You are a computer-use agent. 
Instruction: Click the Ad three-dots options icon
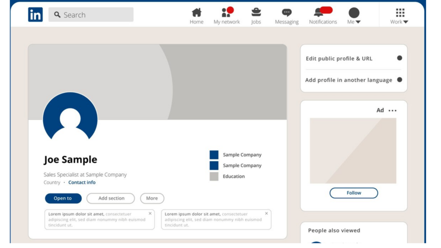click(x=392, y=111)
